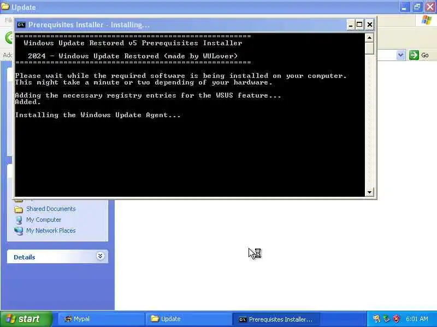Expand the Details panel chevron

point(101,256)
